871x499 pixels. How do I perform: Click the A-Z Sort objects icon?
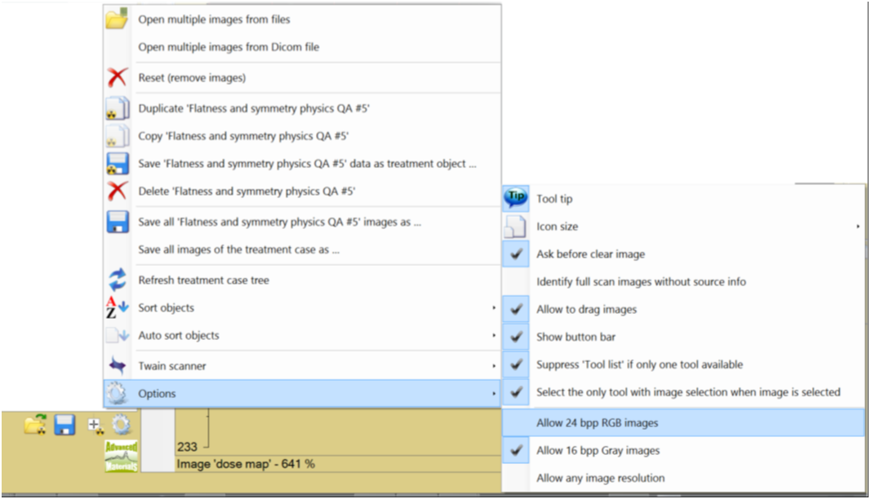click(117, 307)
